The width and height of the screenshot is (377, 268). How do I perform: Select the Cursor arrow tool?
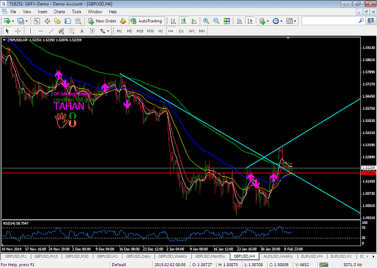[7, 31]
